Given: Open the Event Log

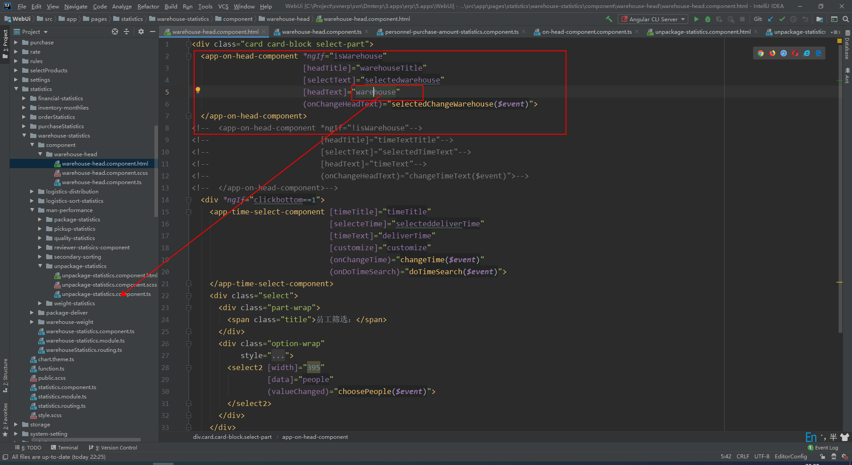Looking at the screenshot, I should (823, 448).
